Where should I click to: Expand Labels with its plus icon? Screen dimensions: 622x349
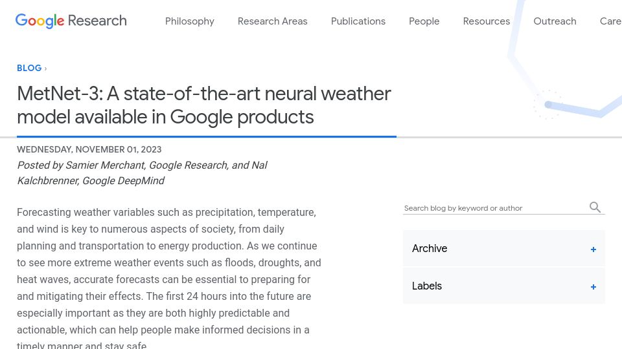(x=593, y=287)
